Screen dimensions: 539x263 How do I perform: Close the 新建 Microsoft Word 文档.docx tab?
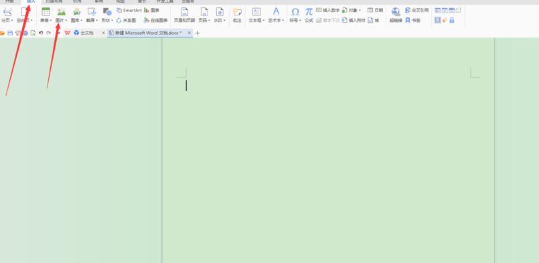pyautogui.click(x=189, y=33)
